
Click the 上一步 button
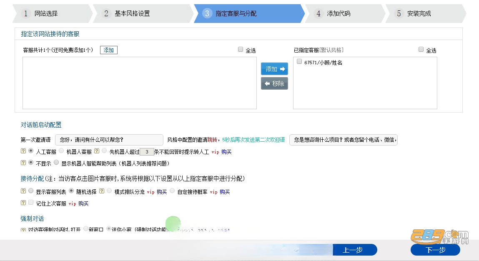click(x=355, y=250)
